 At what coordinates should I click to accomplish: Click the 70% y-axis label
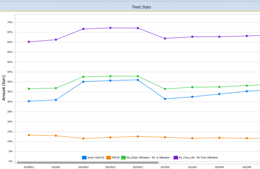pos(10,23)
